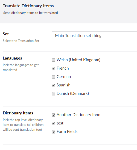The width and height of the screenshot is (137, 150).
Task: Click the Pick the languages help text
Action: point(21,67)
